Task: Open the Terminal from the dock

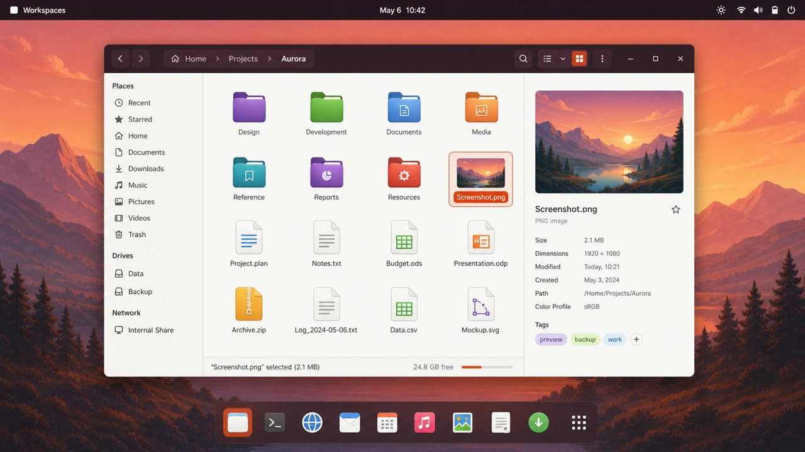Action: click(x=275, y=422)
